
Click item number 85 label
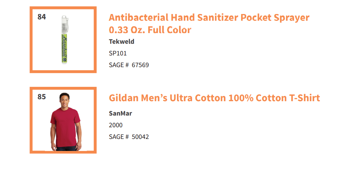(x=42, y=97)
